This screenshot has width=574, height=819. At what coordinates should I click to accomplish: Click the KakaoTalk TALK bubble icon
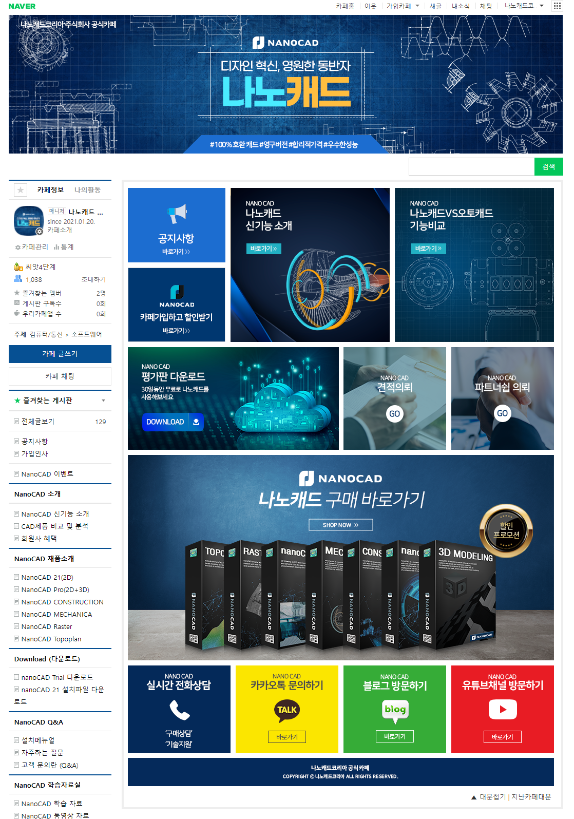coord(287,711)
